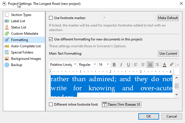Screen dimensions: 185x123
Task: Click the Scrivener app icon in title bar
Action: [4, 4]
